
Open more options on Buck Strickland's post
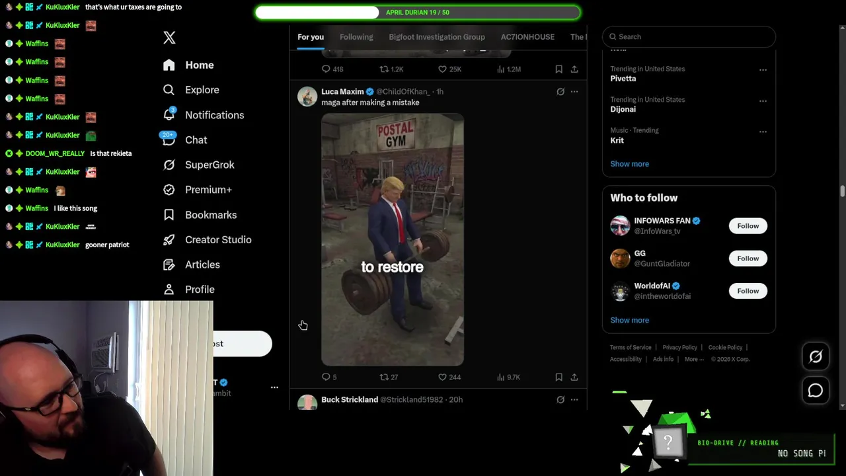pyautogui.click(x=574, y=399)
